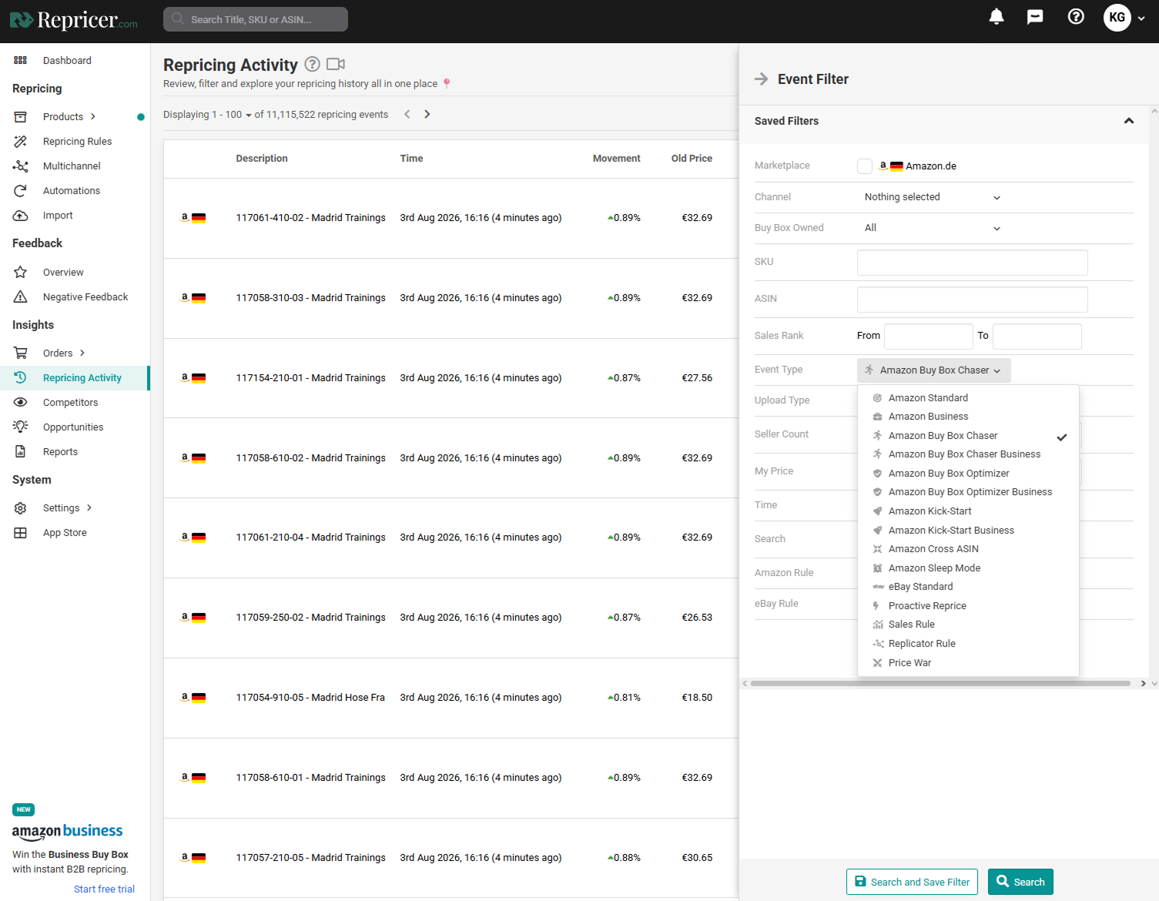Go to previous page of repricing events
1159x901 pixels.
407,115
